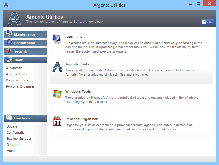
Task: Click the Functions gear-and-document icon
Action: coord(9,117)
